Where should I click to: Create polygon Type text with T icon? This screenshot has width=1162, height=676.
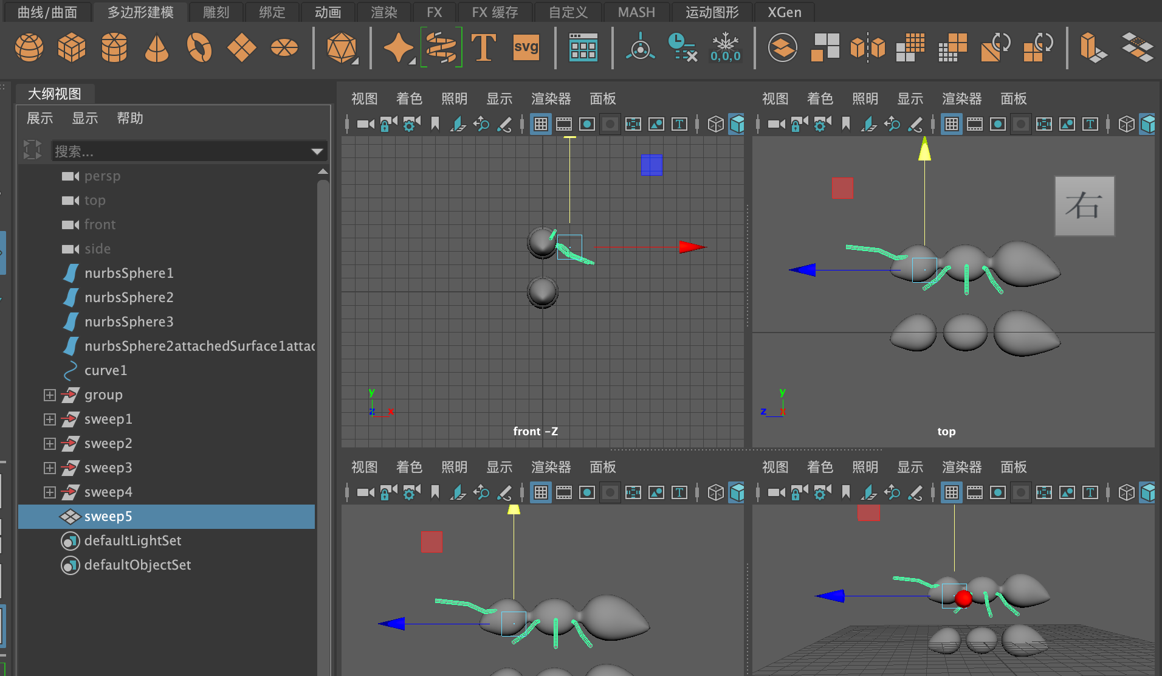pos(484,47)
